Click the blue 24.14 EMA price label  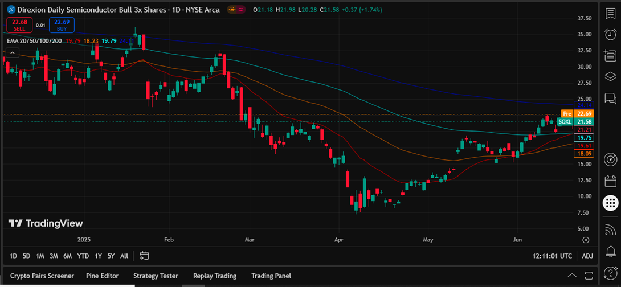(x=583, y=105)
